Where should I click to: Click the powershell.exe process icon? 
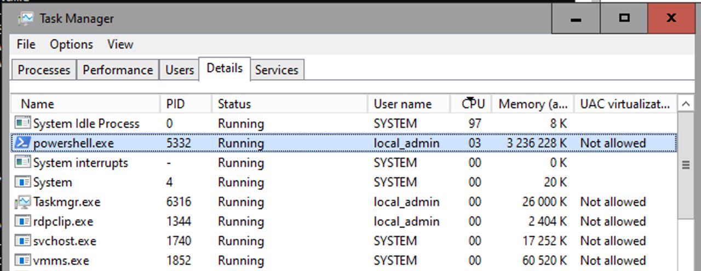click(x=22, y=143)
